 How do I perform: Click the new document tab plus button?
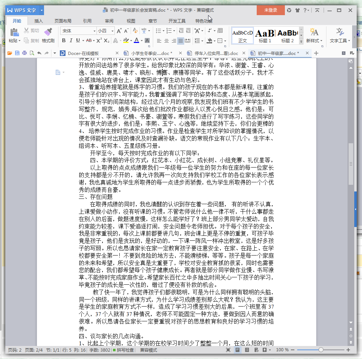tap(316, 53)
